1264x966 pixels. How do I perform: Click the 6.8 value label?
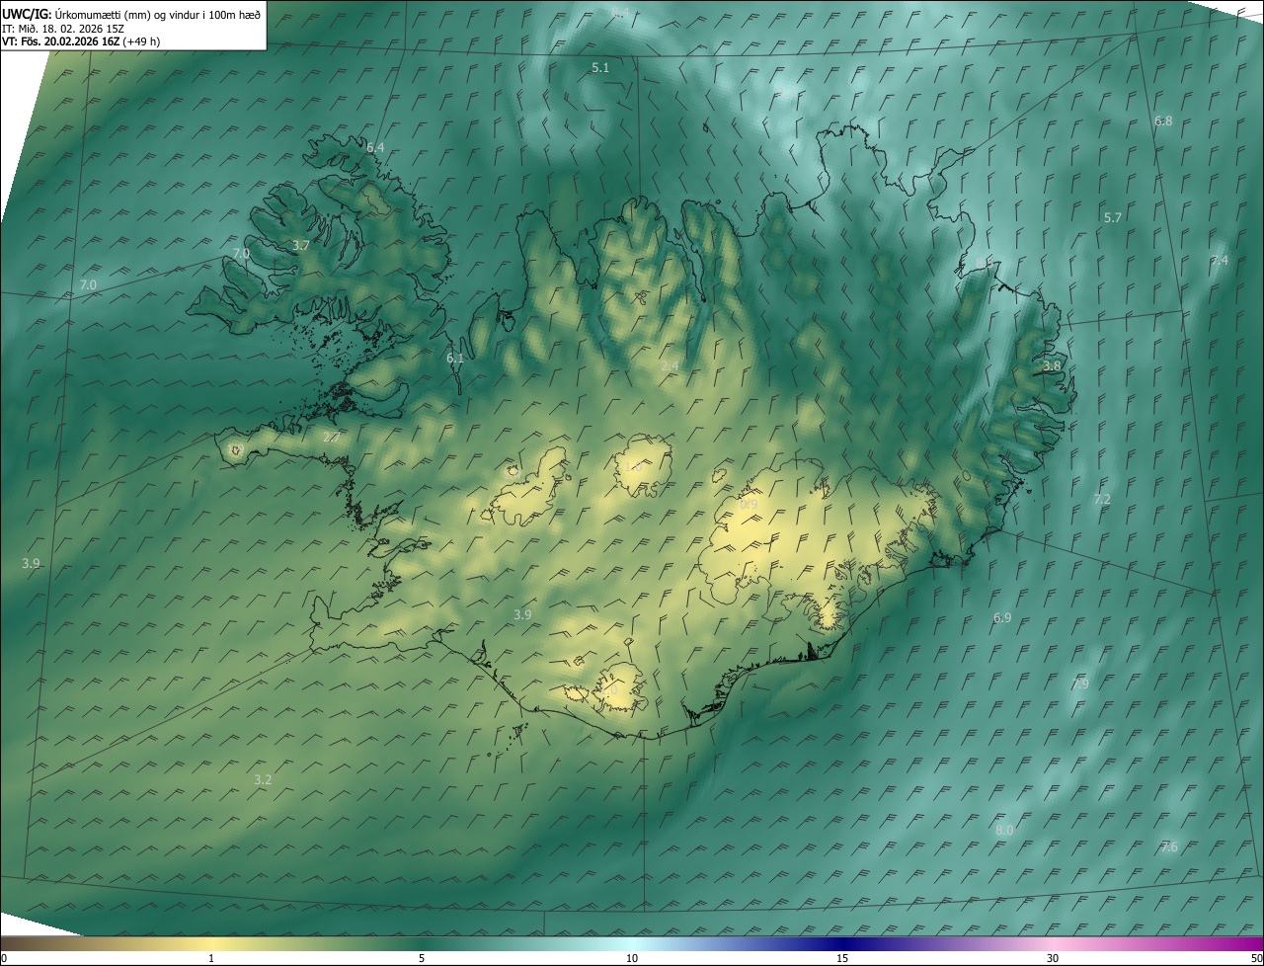point(1163,121)
